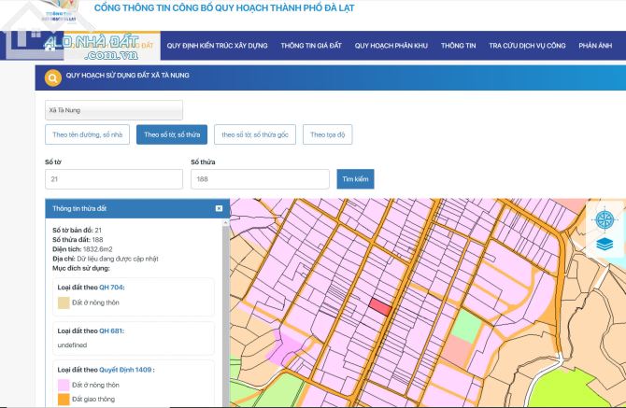The image size is (626, 408).
Task: Select the Theo số tờ, số thửa option
Action: coord(171,135)
